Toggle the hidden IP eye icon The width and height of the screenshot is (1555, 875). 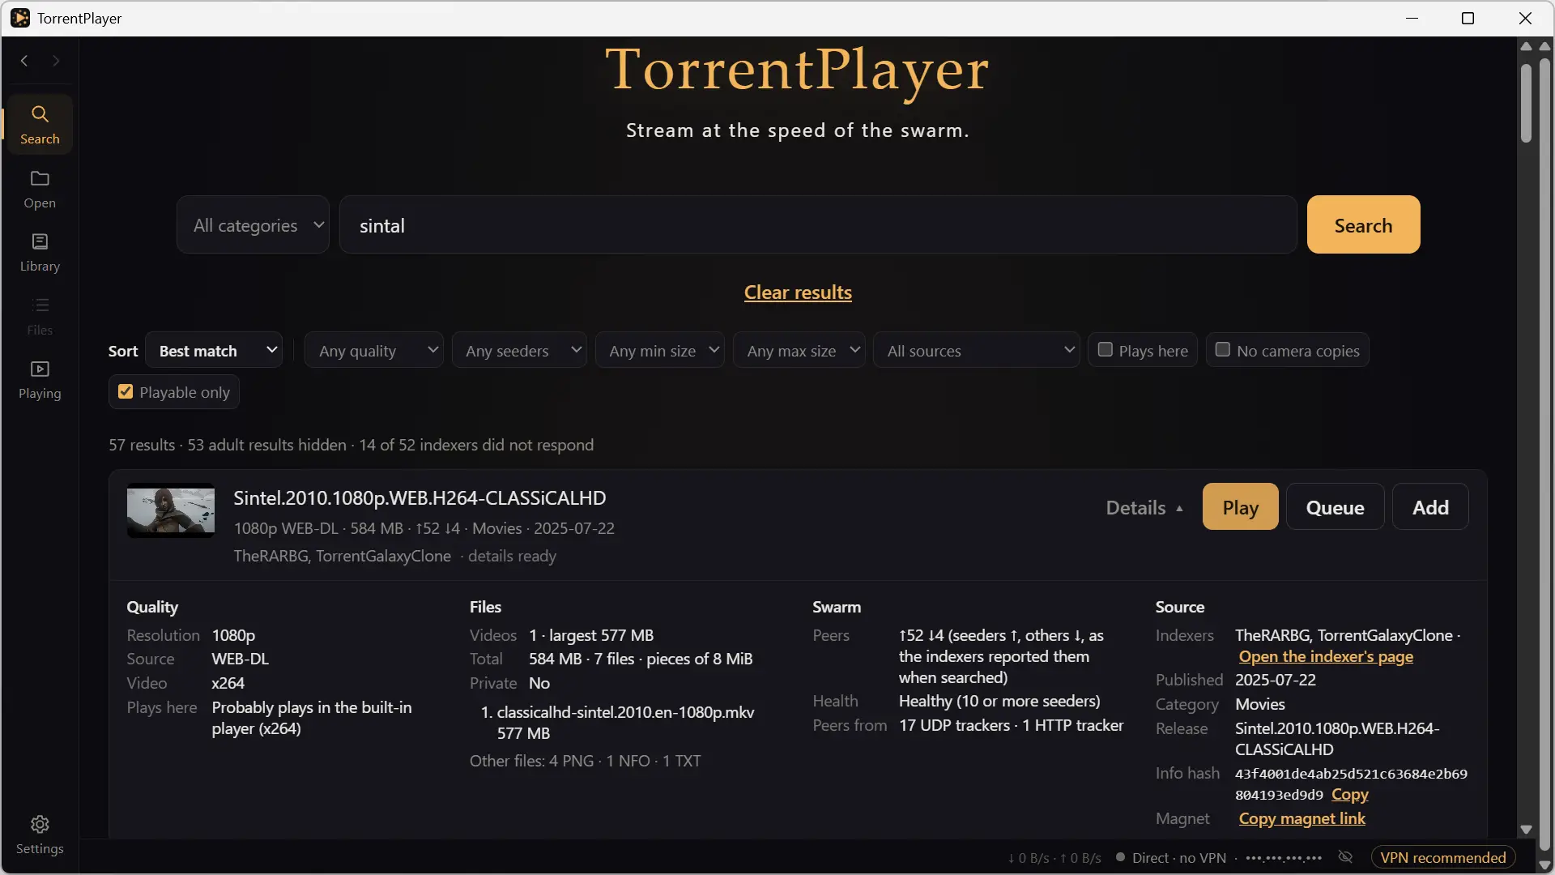1346,857
